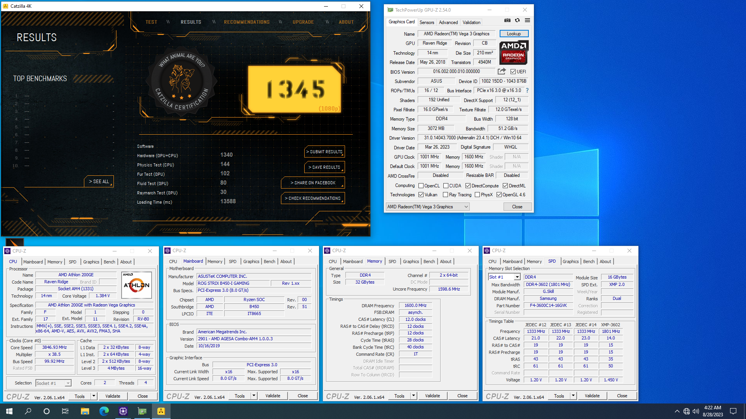Viewport: 746px width, 419px height.
Task: Open Task View on taskbar
Action: (x=65, y=411)
